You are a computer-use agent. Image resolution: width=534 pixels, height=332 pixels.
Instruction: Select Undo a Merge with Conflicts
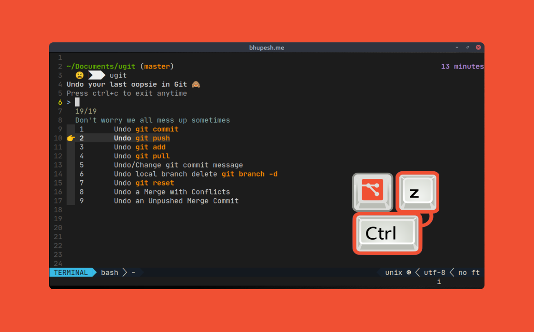[x=155, y=192]
